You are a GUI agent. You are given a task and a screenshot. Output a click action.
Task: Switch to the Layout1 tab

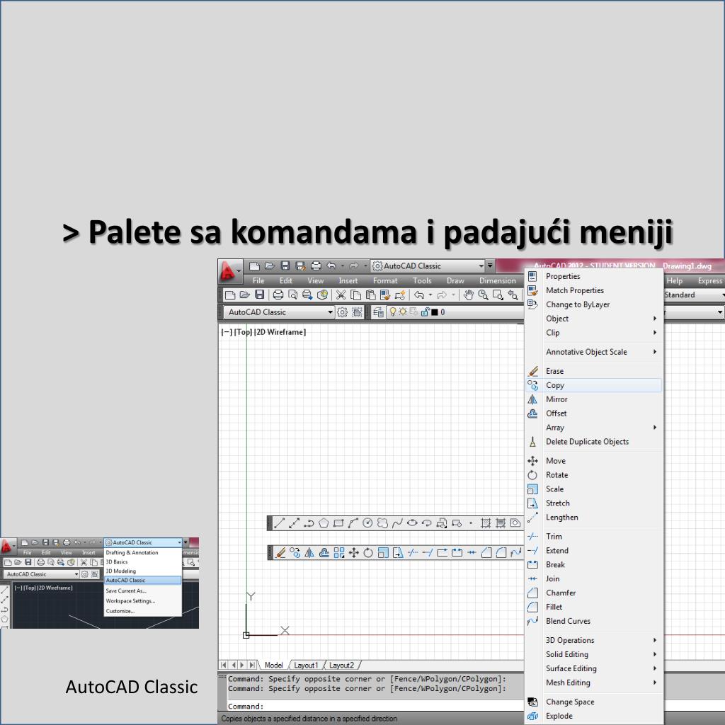point(306,666)
